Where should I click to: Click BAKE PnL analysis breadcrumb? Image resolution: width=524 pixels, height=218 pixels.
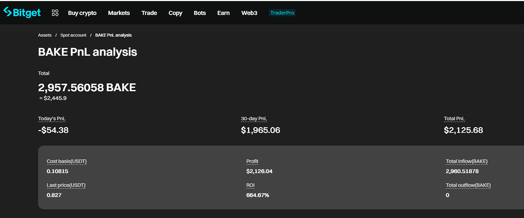click(113, 35)
